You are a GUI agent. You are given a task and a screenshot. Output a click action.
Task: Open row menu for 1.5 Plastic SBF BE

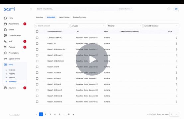(x=177, y=38)
